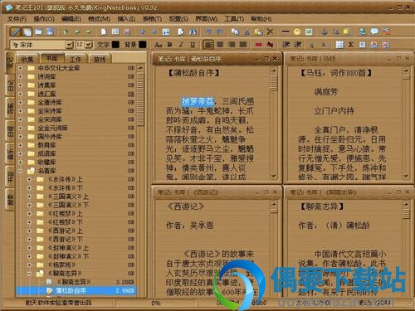Pick the 背景 background color black swatch
Image resolution: width=415 pixels, height=311 pixels.
[143, 45]
